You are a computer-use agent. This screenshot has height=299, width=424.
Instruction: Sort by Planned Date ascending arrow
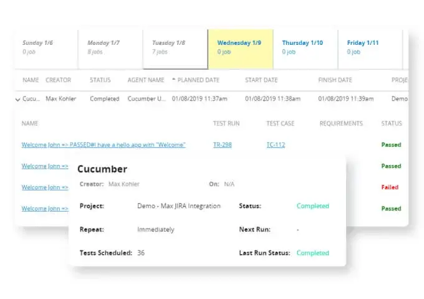(174, 79)
